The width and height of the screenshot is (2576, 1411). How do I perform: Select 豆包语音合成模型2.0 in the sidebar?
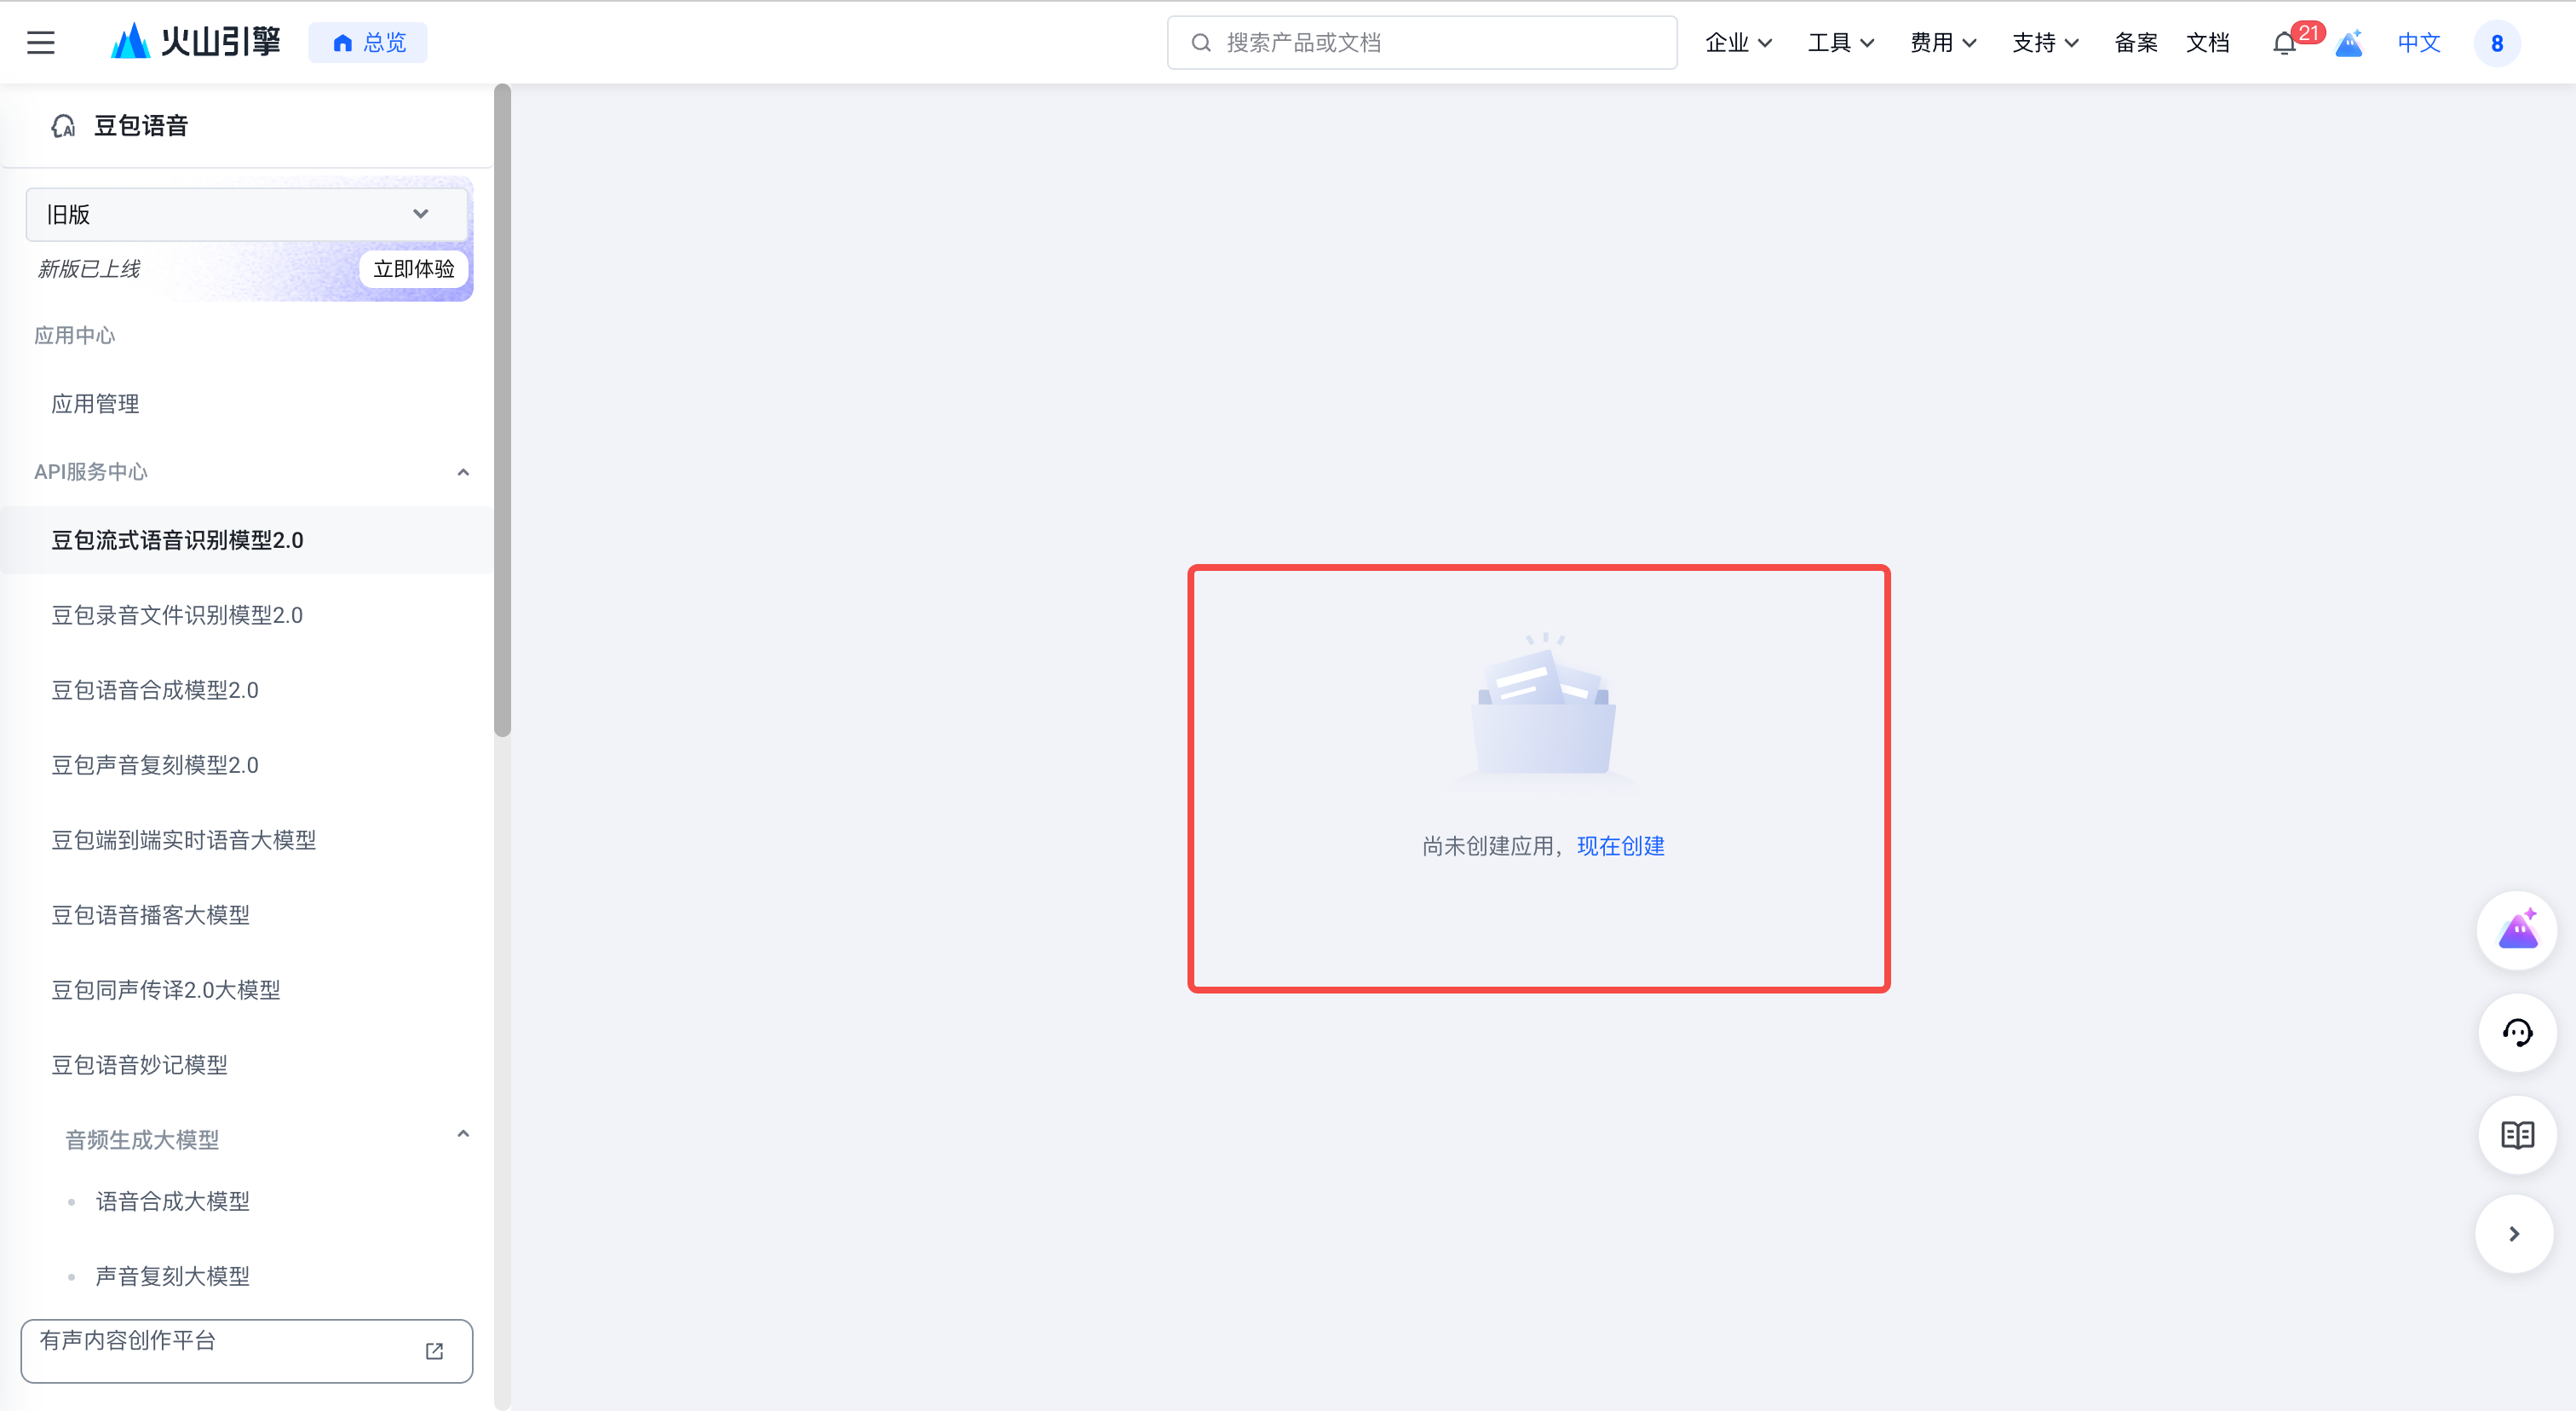(155, 690)
